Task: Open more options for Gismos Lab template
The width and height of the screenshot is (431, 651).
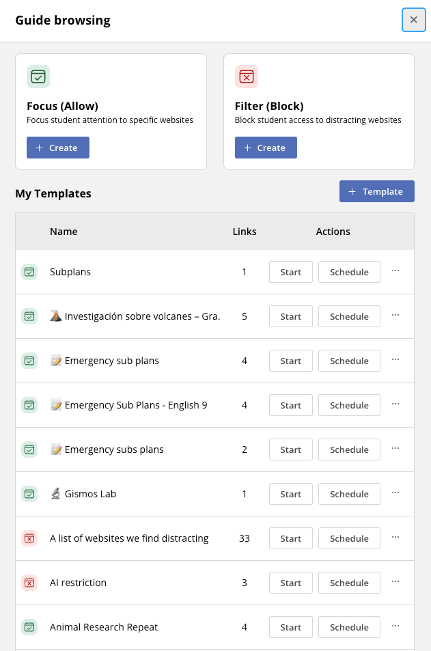Action: (x=395, y=493)
